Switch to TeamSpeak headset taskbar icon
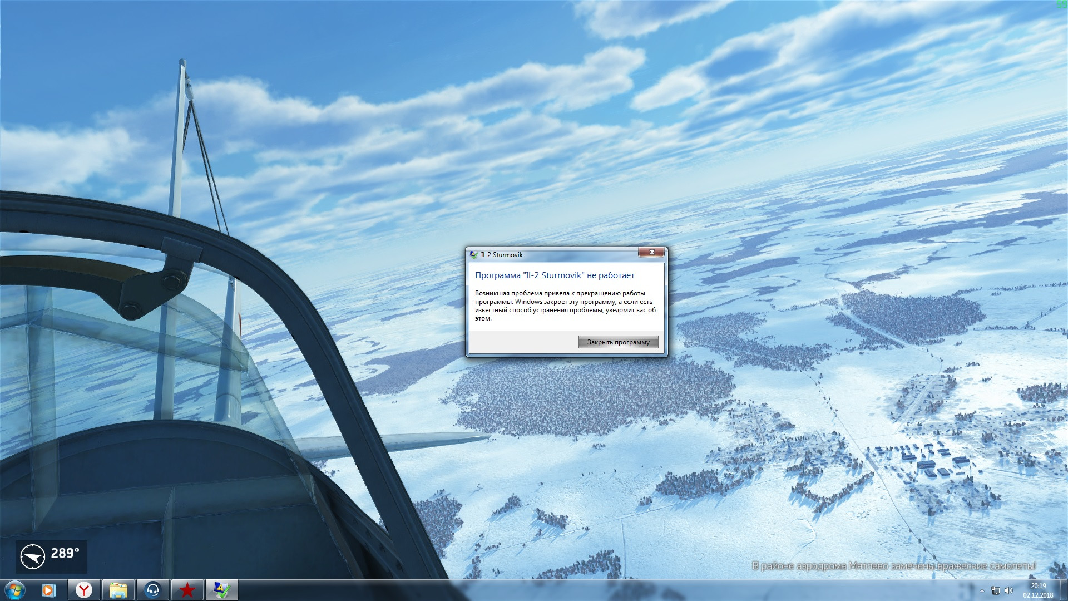The height and width of the screenshot is (601, 1068). pos(153,590)
